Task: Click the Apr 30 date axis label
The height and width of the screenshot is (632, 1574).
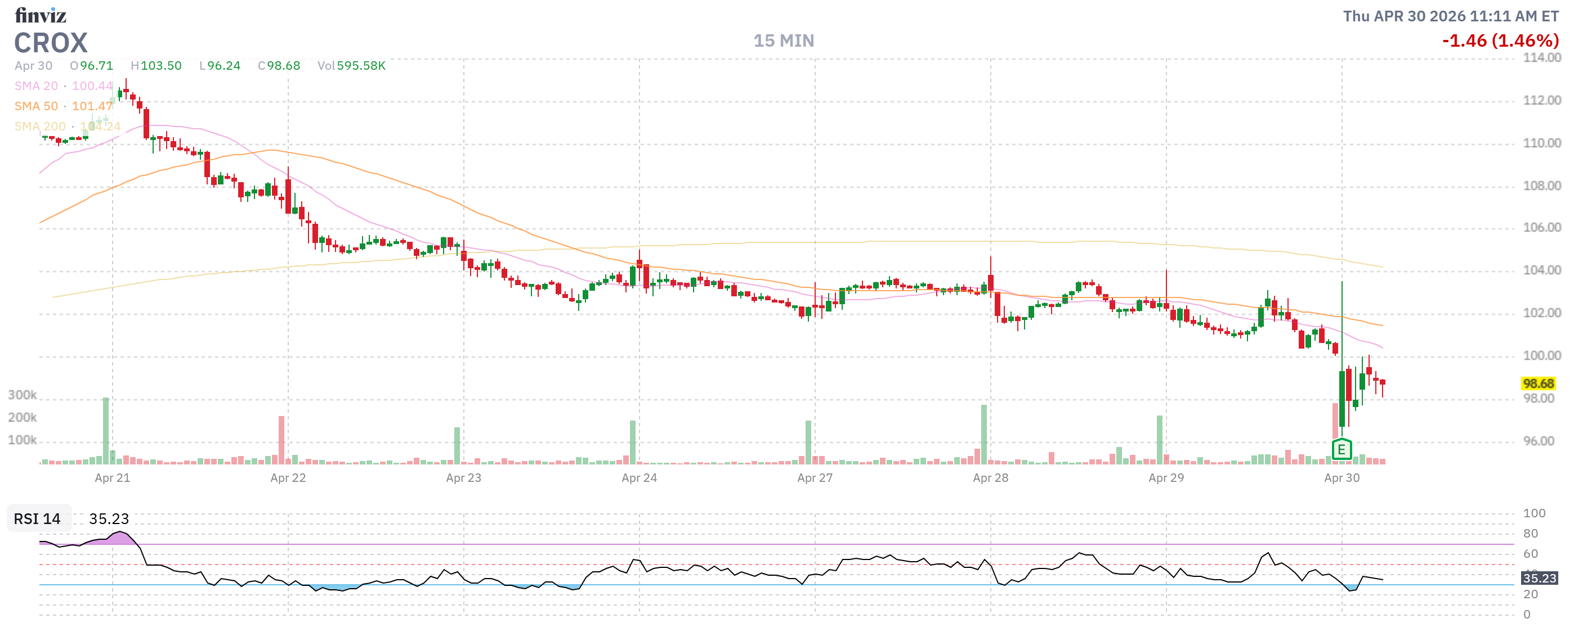Action: click(x=1342, y=478)
